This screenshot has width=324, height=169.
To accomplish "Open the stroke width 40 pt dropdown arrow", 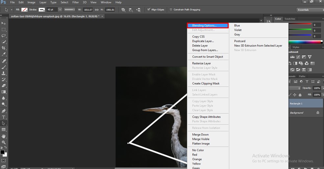I will coord(60,10).
